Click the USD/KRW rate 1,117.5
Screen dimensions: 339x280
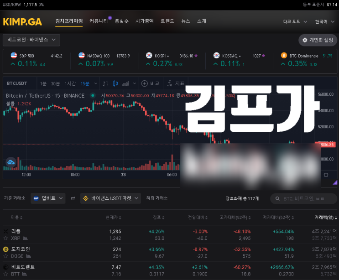click(31, 5)
